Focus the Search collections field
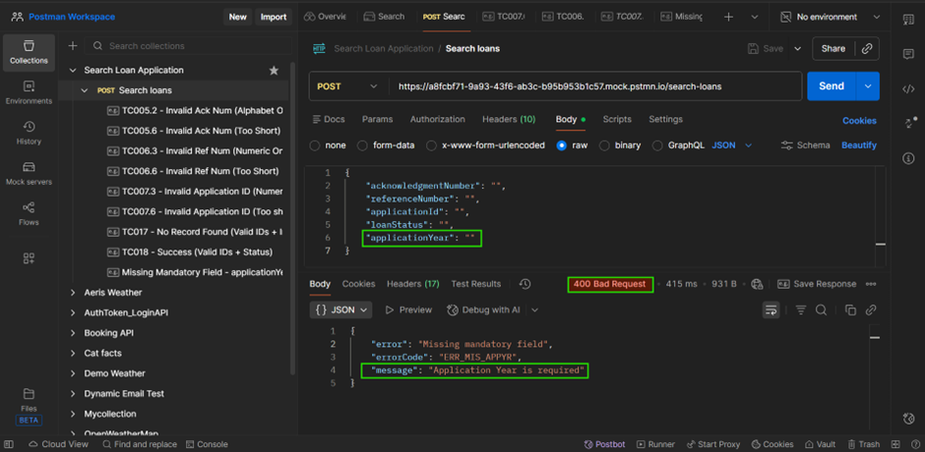 (188, 46)
